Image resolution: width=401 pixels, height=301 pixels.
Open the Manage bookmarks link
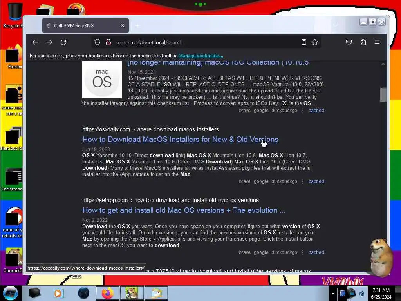(x=201, y=56)
